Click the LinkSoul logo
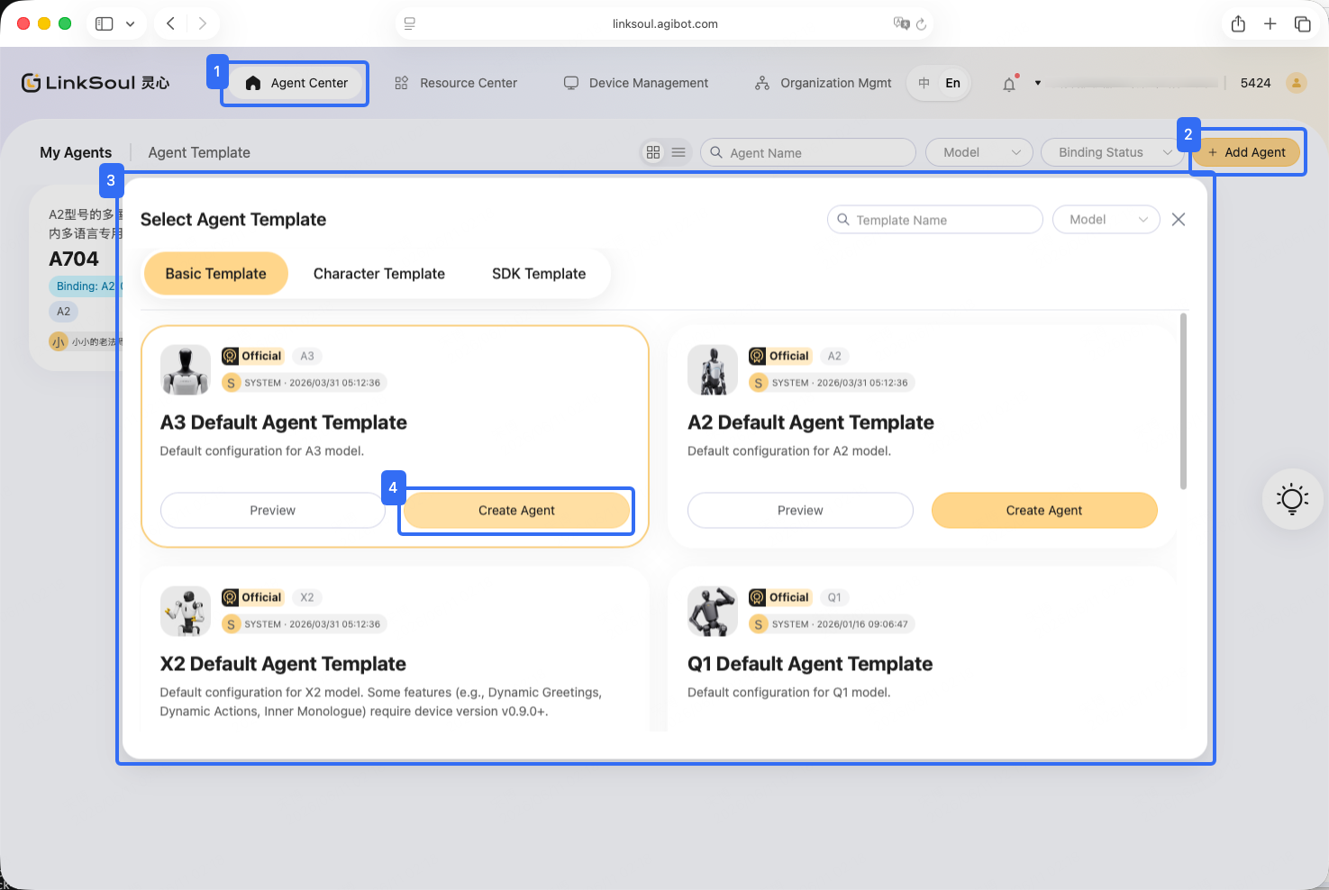1329x890 pixels. point(96,83)
